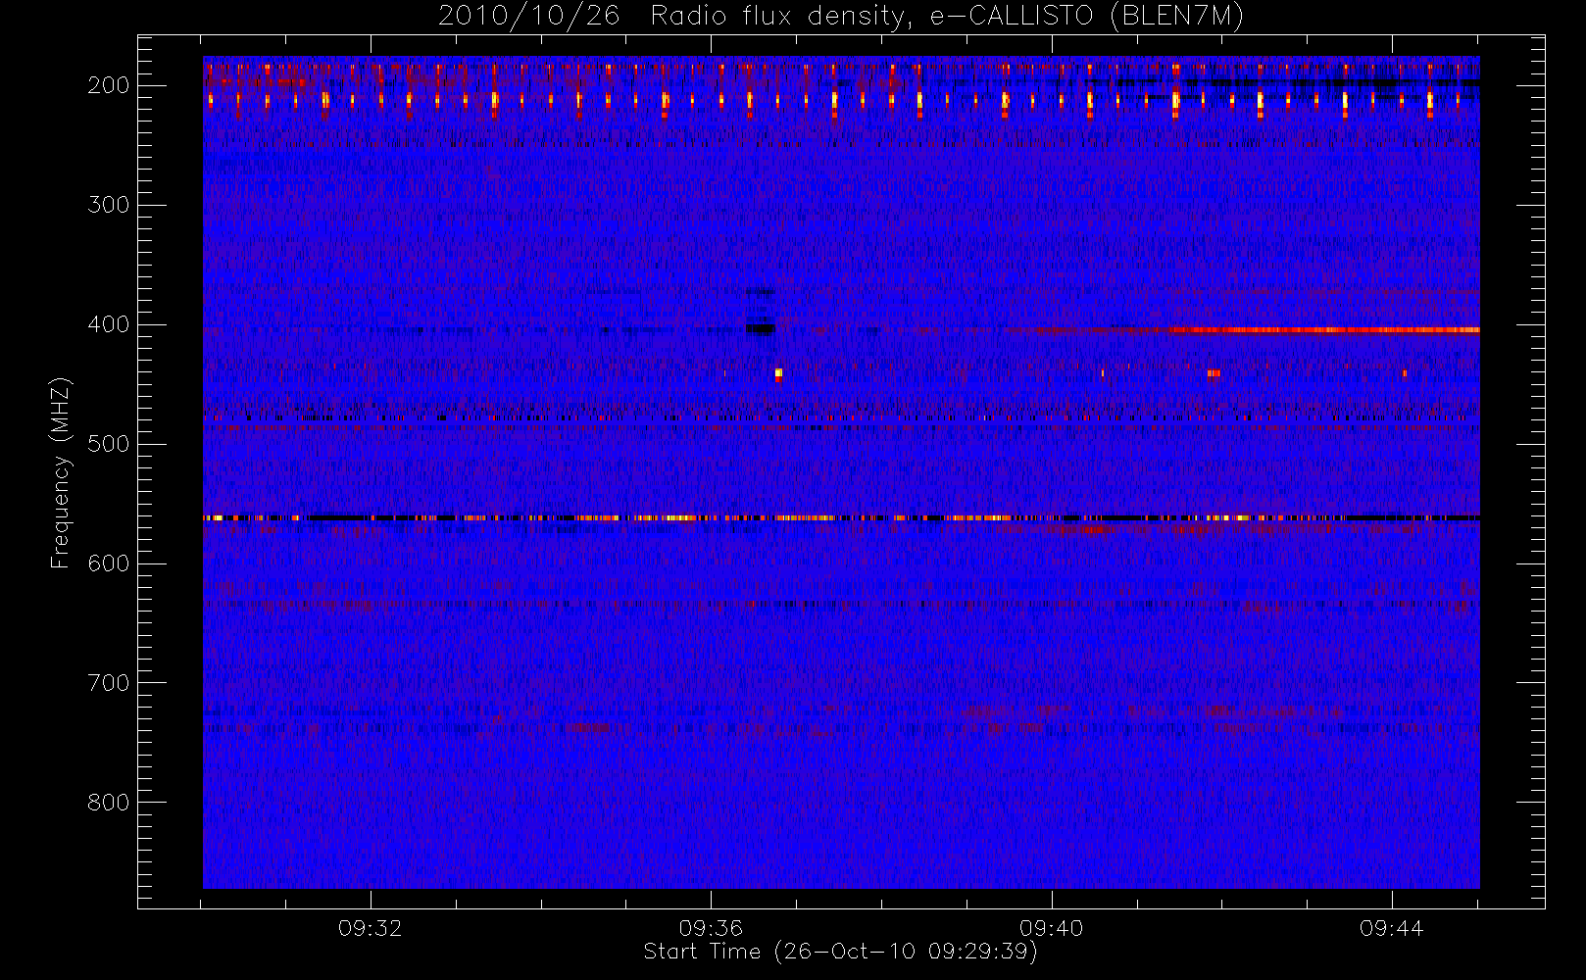Viewport: 1586px width, 980px height.
Task: Click the 300 frequency tick label
Action: pos(109,205)
